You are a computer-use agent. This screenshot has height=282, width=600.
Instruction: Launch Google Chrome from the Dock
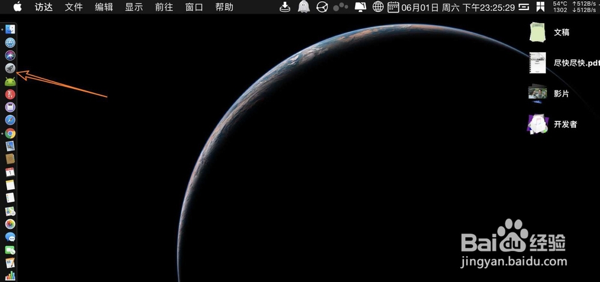[x=10, y=133]
